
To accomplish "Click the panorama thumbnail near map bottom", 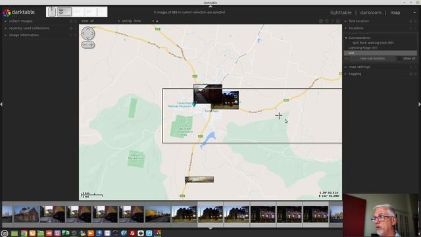I will tap(199, 180).
